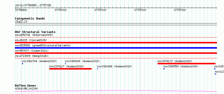This screenshot has height=94, width=224.
Task: Click the red nsv3374127 variant bar
Action: click(70, 69)
